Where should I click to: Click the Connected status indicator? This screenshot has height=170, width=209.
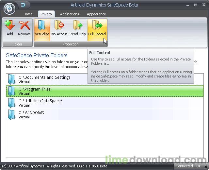184,166
